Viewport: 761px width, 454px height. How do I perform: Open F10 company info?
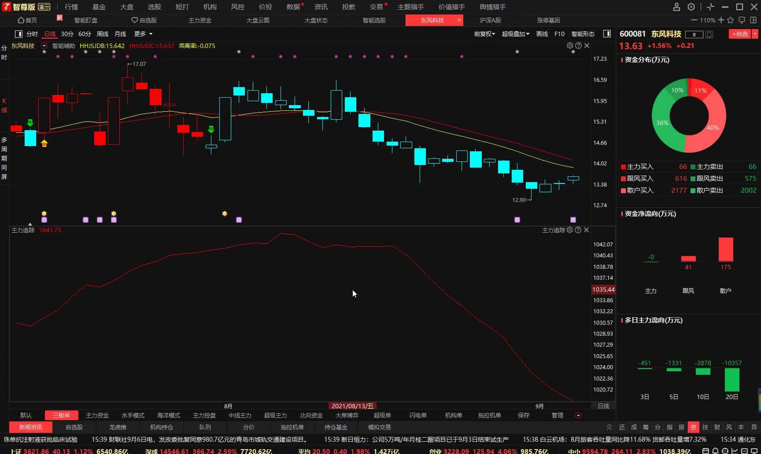[x=559, y=34]
